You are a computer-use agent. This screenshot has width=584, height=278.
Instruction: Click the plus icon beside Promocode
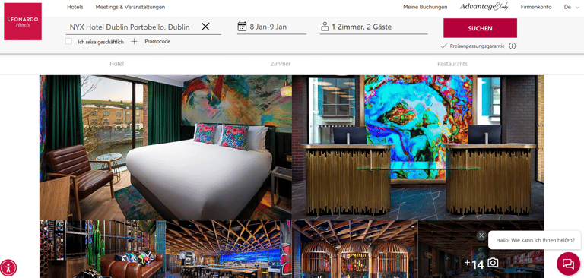[x=134, y=41]
